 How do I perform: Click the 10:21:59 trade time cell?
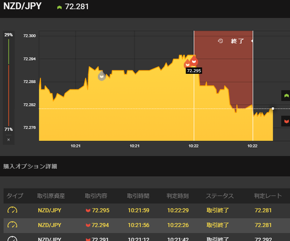click(x=138, y=210)
